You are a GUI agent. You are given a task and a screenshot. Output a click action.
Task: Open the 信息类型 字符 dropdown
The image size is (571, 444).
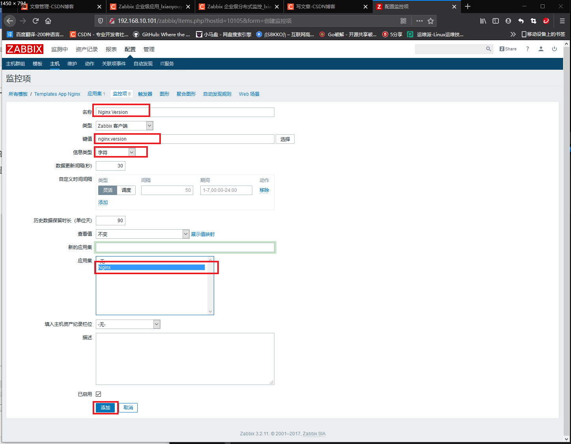(x=116, y=152)
